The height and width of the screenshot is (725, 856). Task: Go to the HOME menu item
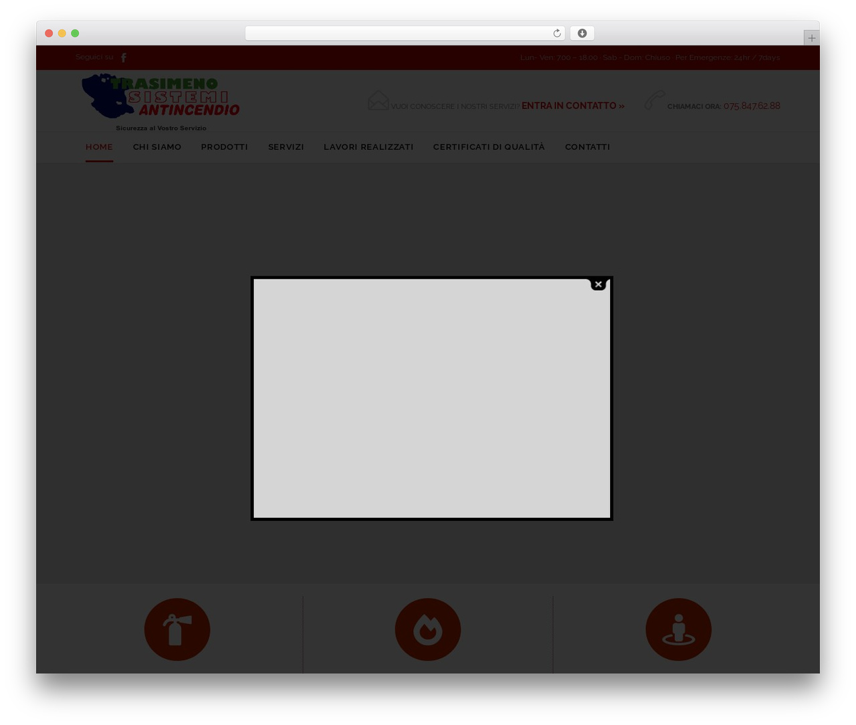99,147
